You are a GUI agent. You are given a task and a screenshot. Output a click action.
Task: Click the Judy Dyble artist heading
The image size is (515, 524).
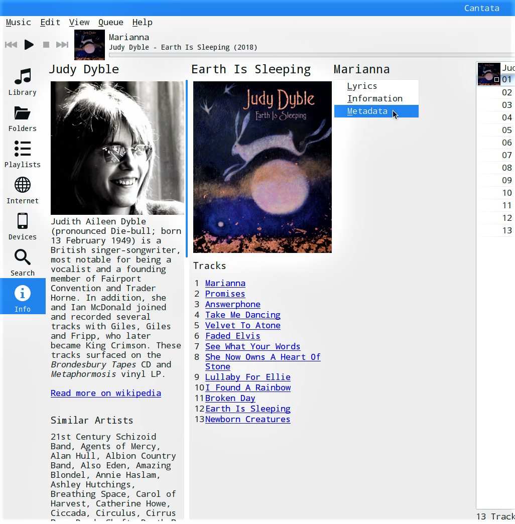(84, 69)
